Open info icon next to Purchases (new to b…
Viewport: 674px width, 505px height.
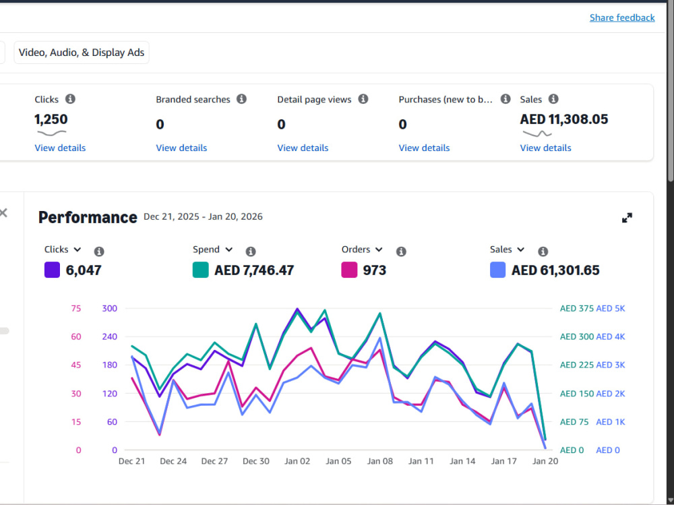[x=506, y=99]
